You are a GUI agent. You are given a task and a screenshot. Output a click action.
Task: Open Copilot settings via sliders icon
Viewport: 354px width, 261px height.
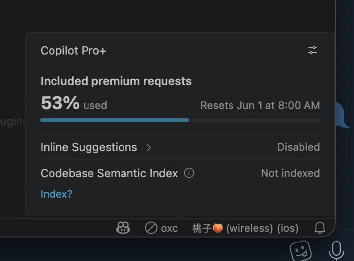click(x=313, y=50)
